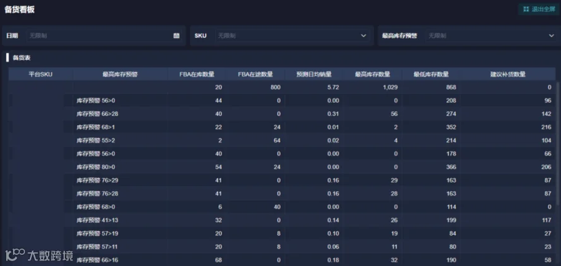Select the 建议补货数量 column header

point(507,74)
